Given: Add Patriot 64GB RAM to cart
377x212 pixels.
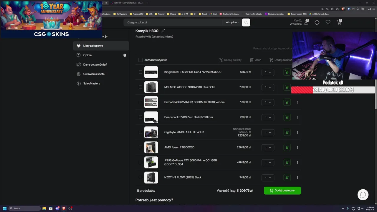Looking at the screenshot, I should coord(287,102).
